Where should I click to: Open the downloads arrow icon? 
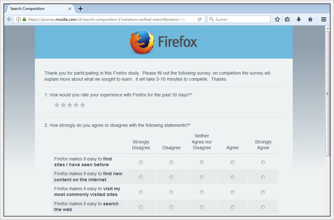point(299,20)
